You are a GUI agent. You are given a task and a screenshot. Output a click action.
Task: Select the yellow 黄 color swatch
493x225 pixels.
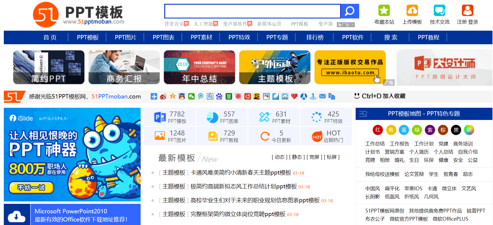click(391, 130)
